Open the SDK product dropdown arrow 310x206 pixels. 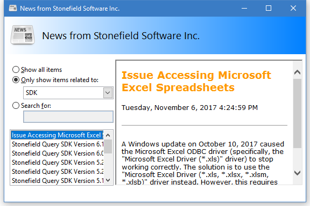pos(108,93)
